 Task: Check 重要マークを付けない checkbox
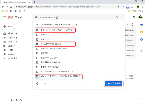[37, 67]
